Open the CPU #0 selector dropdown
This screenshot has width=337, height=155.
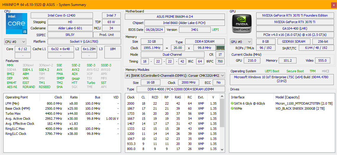pyautogui.click(x=15, y=42)
